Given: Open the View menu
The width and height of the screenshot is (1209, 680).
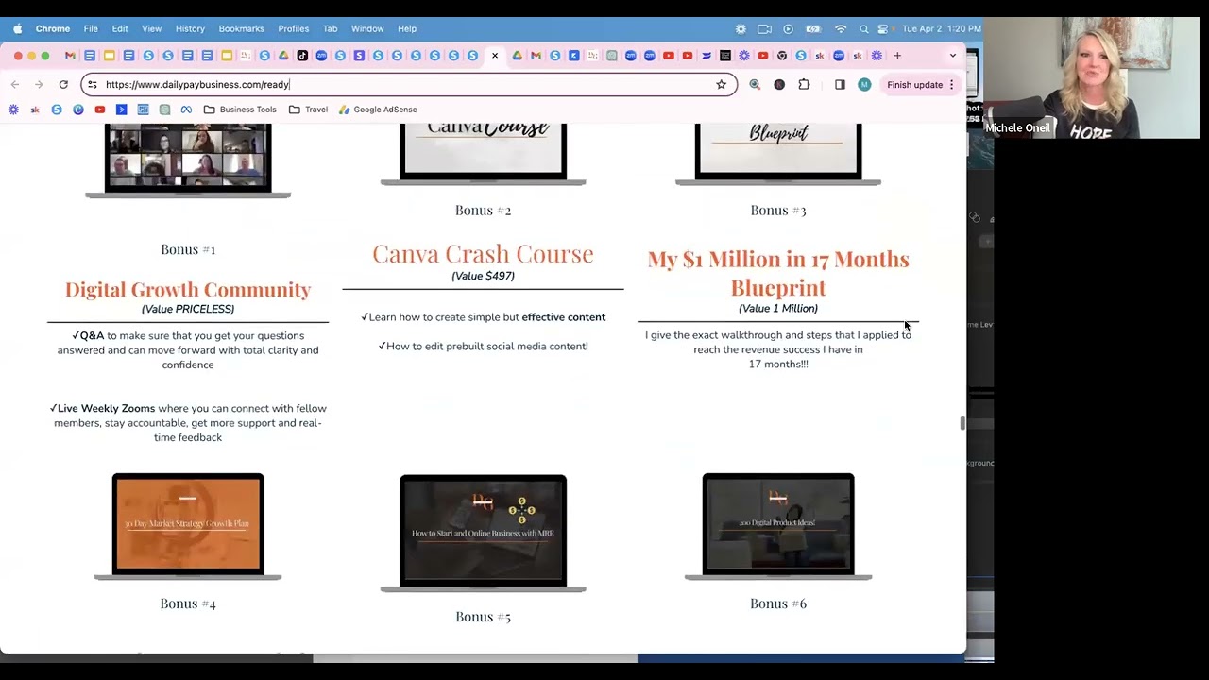Looking at the screenshot, I should coord(151,28).
